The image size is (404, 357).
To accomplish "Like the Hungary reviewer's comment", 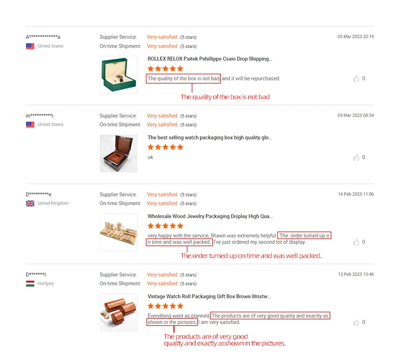I will point(356,322).
